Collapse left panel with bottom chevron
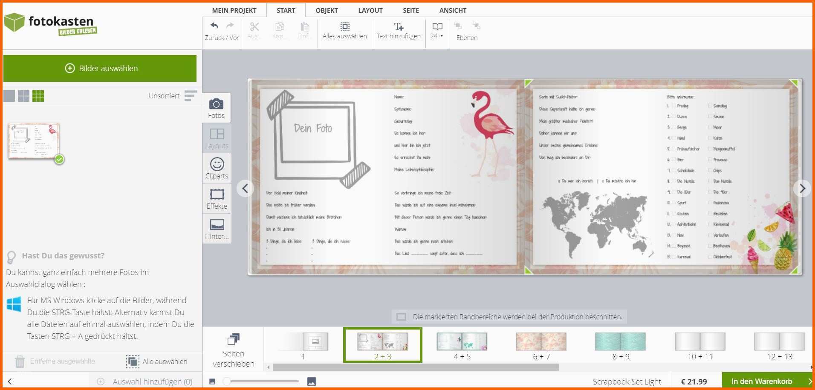 pos(10,381)
